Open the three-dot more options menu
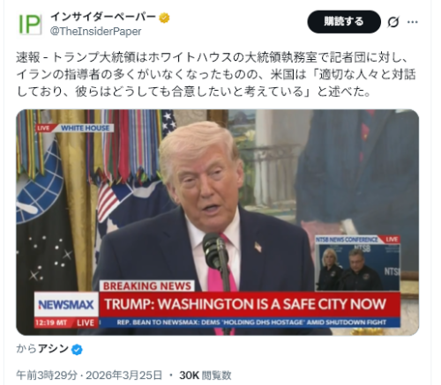This screenshot has width=441, height=385. pyautogui.click(x=413, y=22)
